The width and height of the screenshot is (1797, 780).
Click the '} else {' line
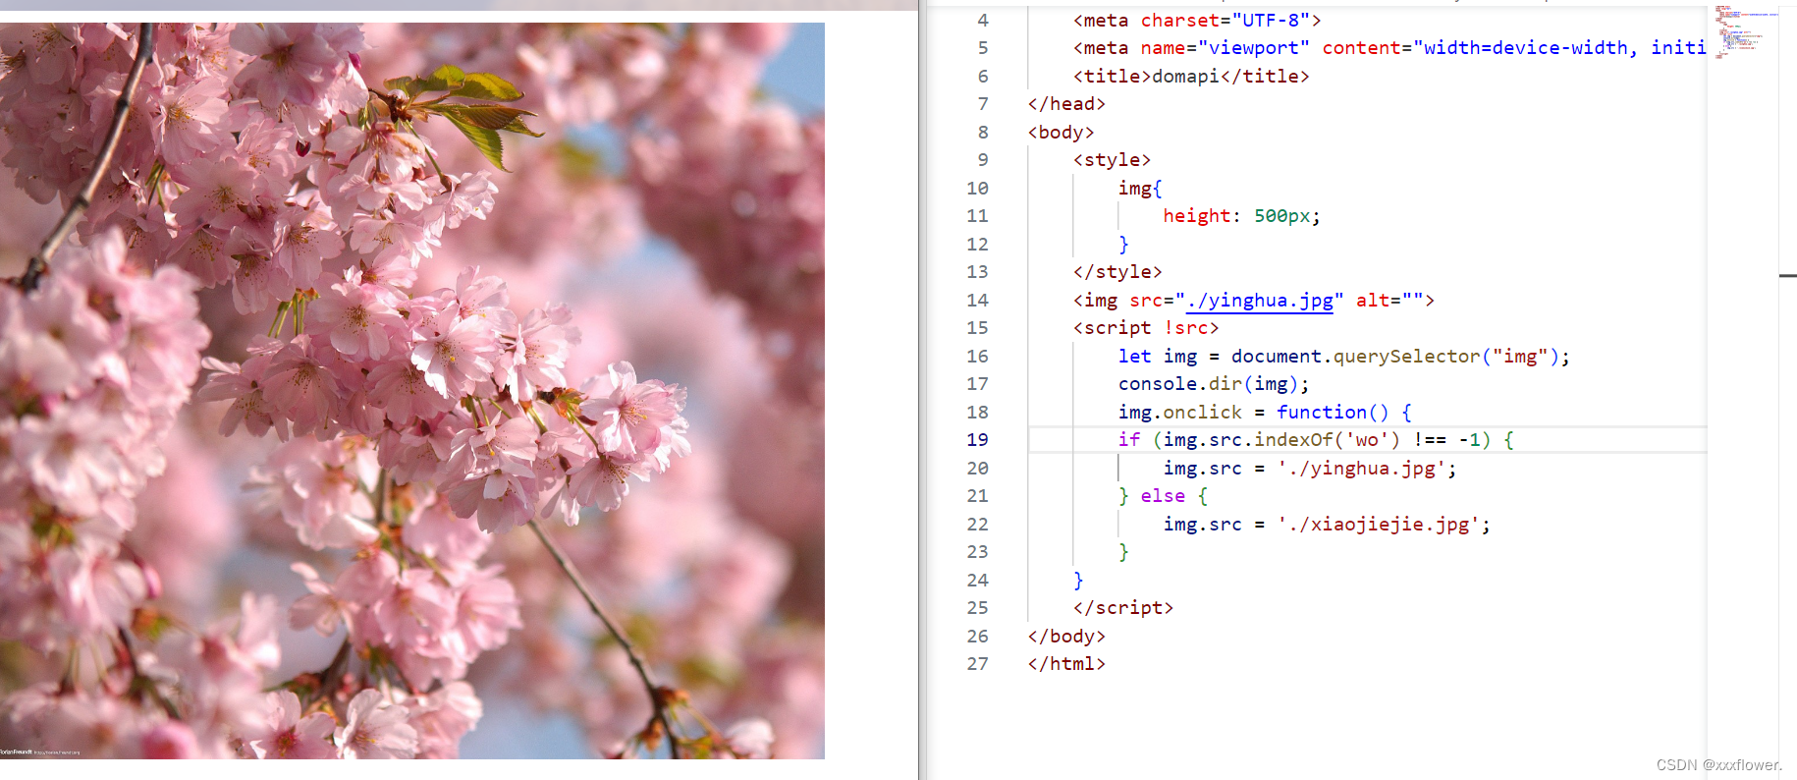pyautogui.click(x=1164, y=496)
